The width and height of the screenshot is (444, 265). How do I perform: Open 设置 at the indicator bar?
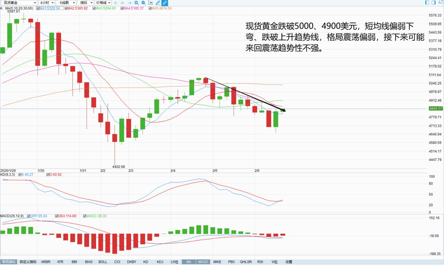(289, 262)
